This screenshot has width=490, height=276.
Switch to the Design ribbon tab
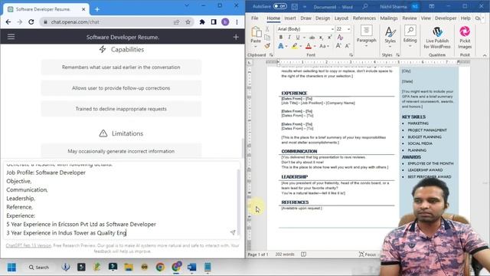tap(322, 18)
